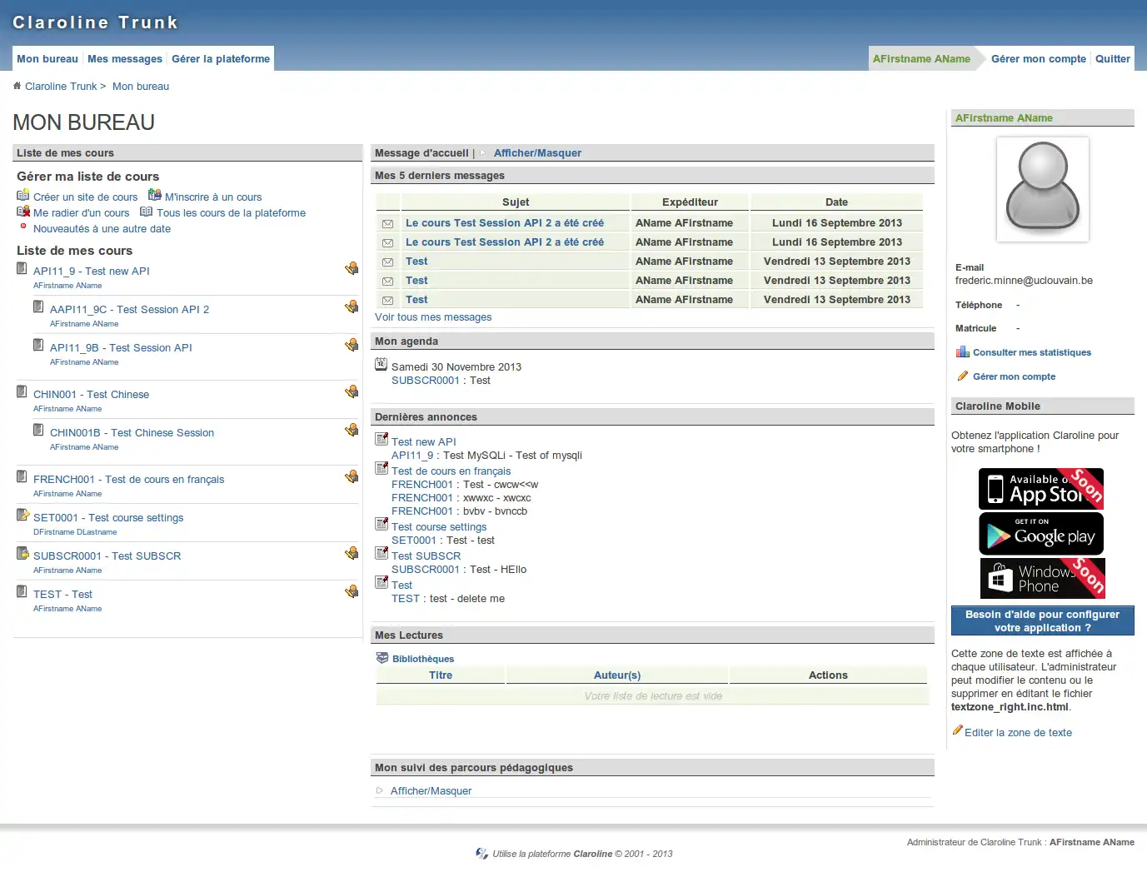This screenshot has height=872, width=1147.
Task: Open the announcement icon next to "Test new API"
Action: point(382,438)
